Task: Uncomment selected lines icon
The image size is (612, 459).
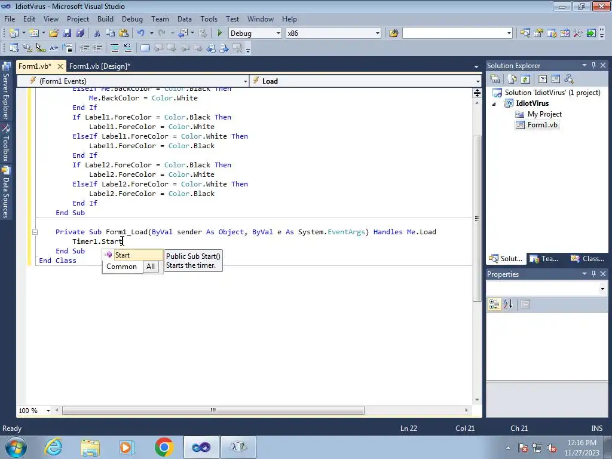Action: click(x=128, y=48)
